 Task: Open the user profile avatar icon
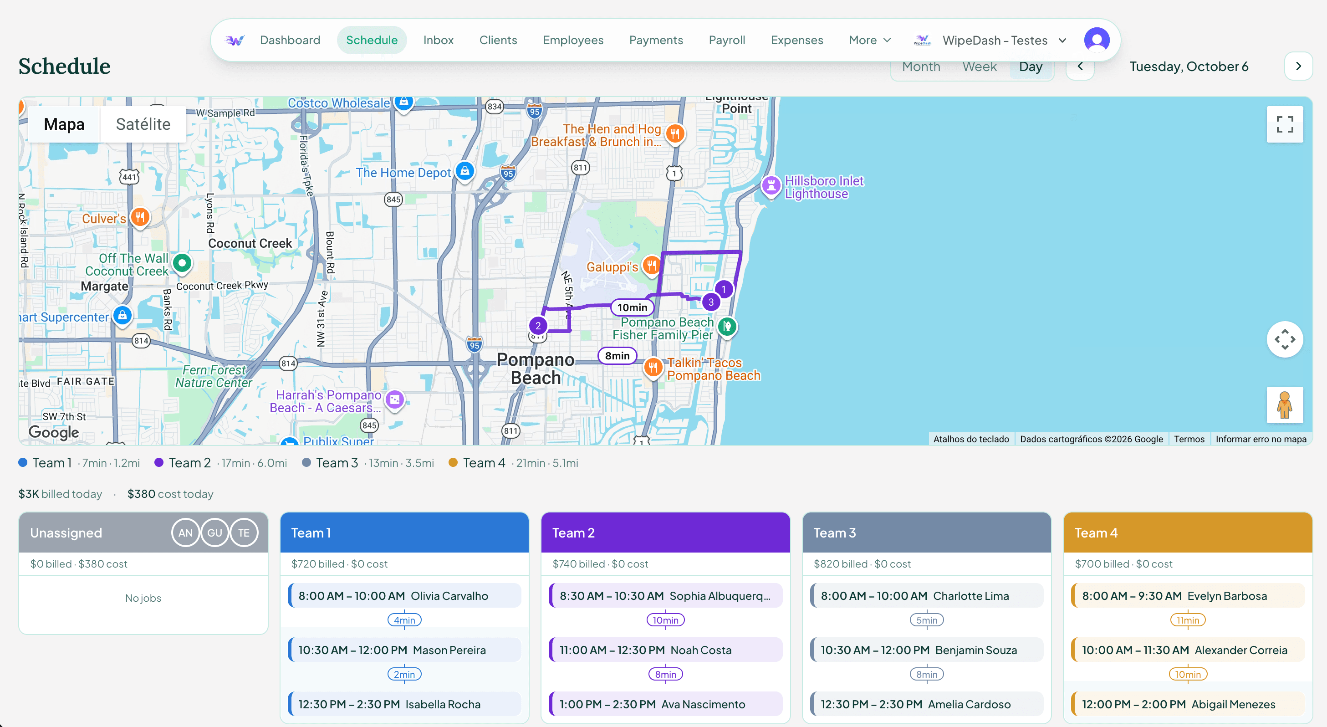coord(1096,40)
